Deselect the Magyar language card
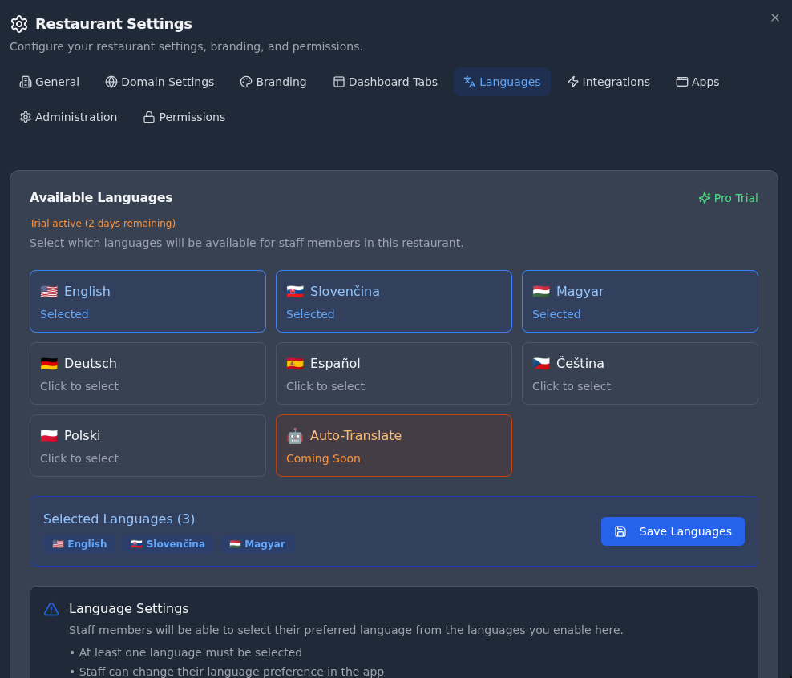 pyautogui.click(x=640, y=301)
